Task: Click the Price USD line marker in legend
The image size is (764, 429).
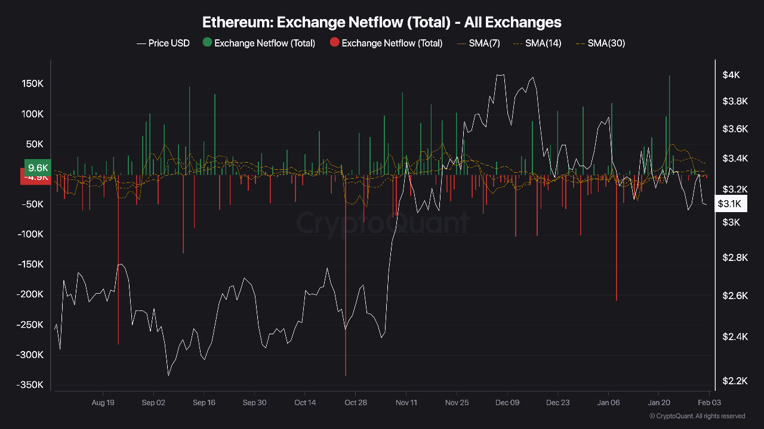Action: pyautogui.click(x=141, y=43)
